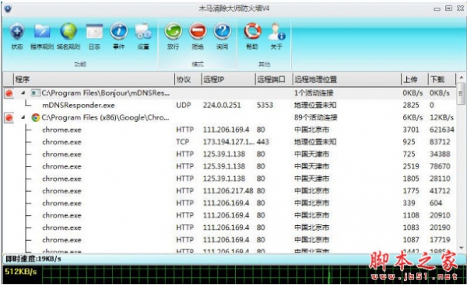467x285 pixels.
Task: Click the list scrollbar down arrow
Action: click(461, 247)
